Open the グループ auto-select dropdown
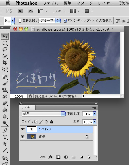This screenshot has height=165, width=129. pyautogui.click(x=49, y=21)
